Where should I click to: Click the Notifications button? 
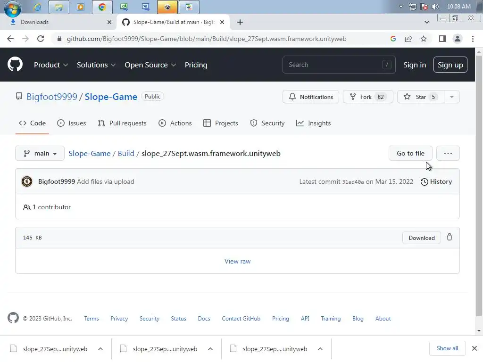click(x=310, y=97)
